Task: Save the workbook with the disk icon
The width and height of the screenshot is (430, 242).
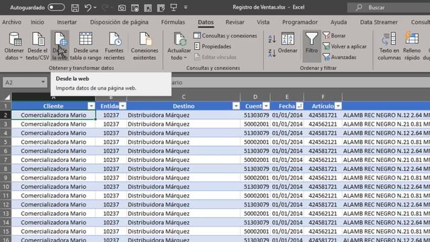Action: (75, 7)
